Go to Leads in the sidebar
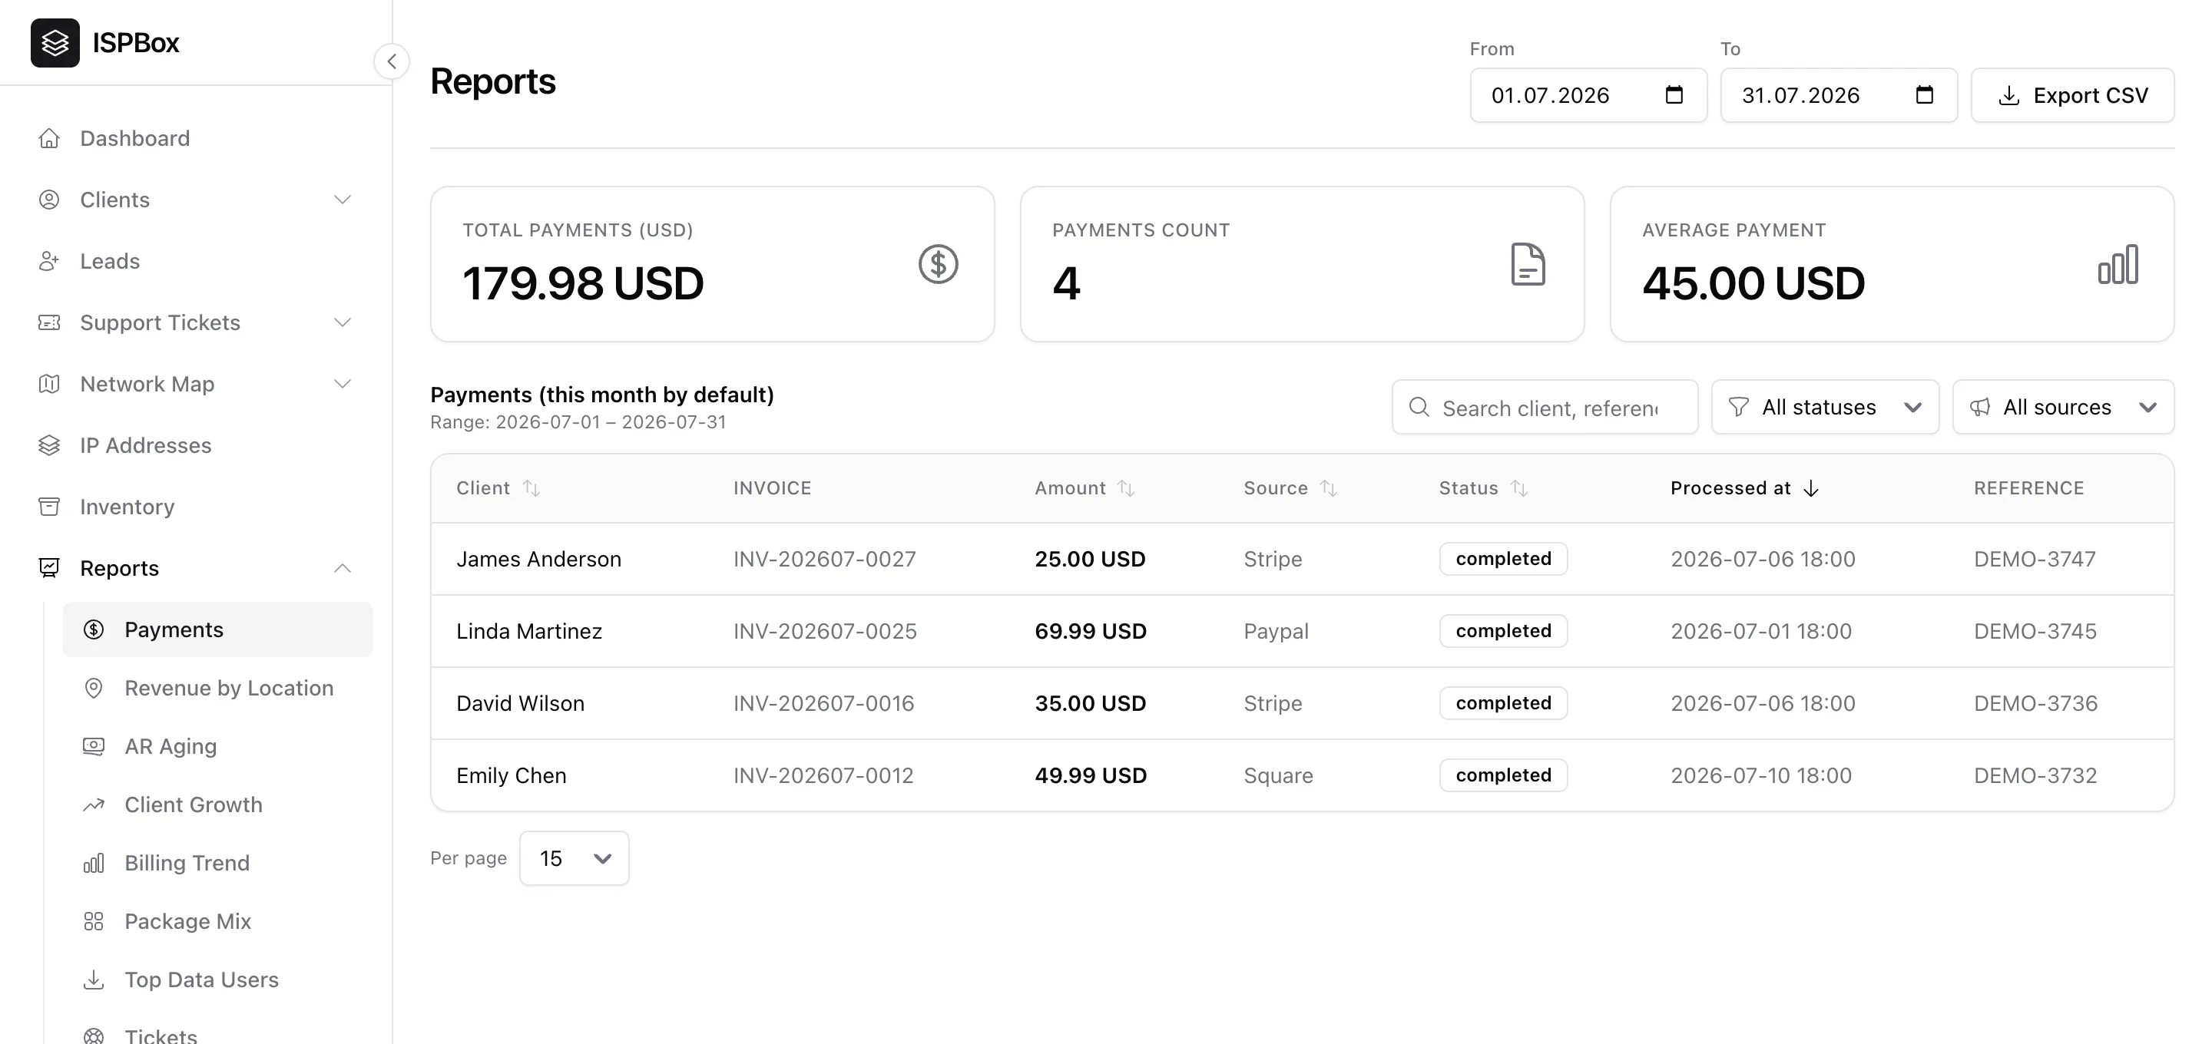 click(110, 261)
